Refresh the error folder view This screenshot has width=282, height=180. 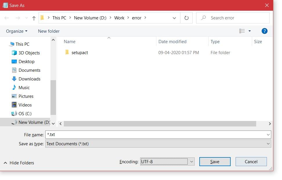[187, 18]
